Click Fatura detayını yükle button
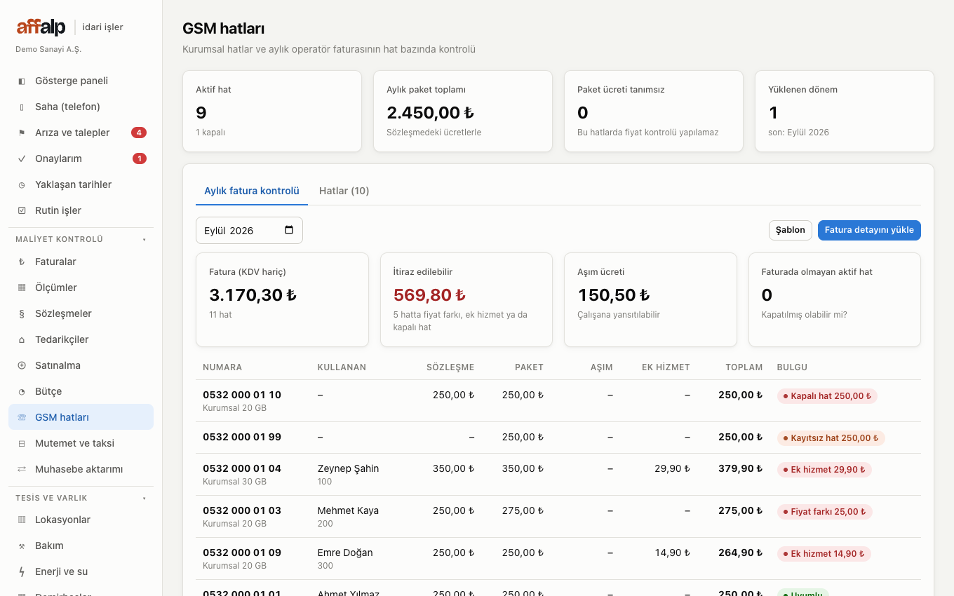954x596 pixels. click(x=869, y=230)
